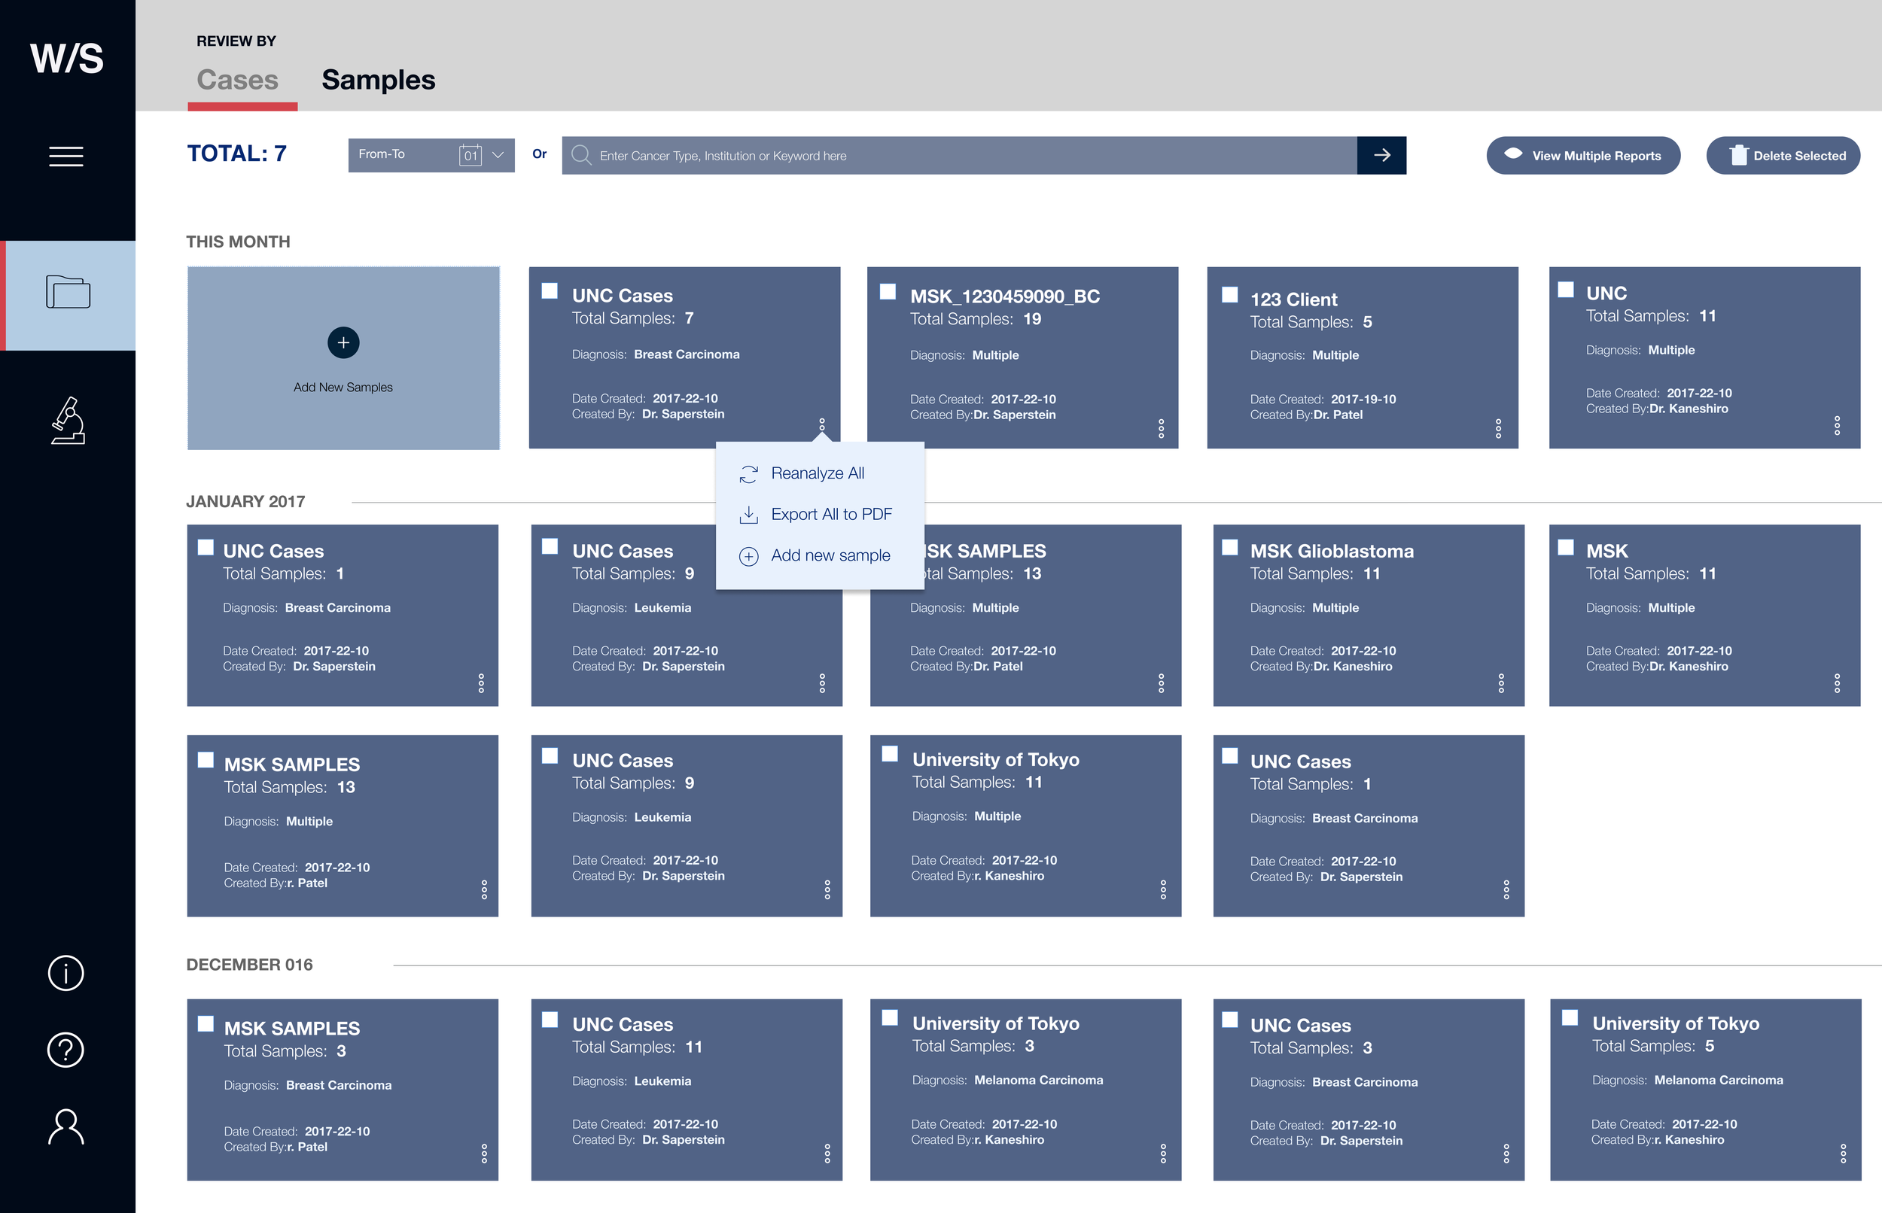Open the hamburger menu in sidebar
This screenshot has height=1213, width=1882.
coord(66,156)
